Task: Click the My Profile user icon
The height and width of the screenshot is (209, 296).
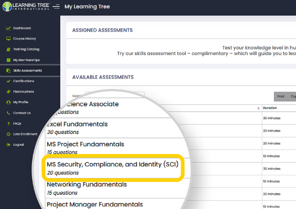Action: (x=8, y=102)
